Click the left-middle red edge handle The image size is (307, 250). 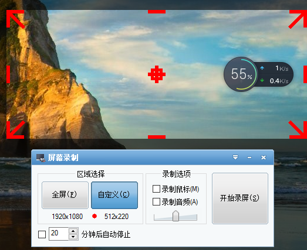8,74
